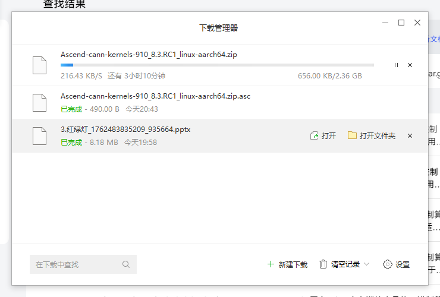This screenshot has width=440, height=297.
Task: Click the open-file icon beside 打开
Action: 314,136
